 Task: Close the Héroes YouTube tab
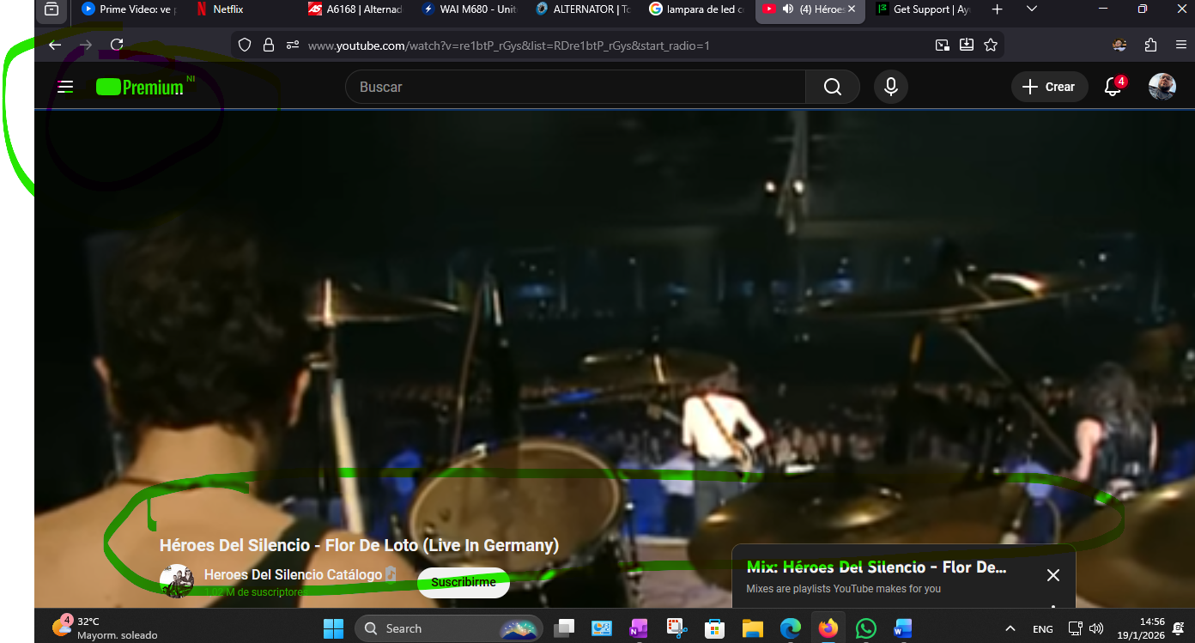click(x=852, y=9)
